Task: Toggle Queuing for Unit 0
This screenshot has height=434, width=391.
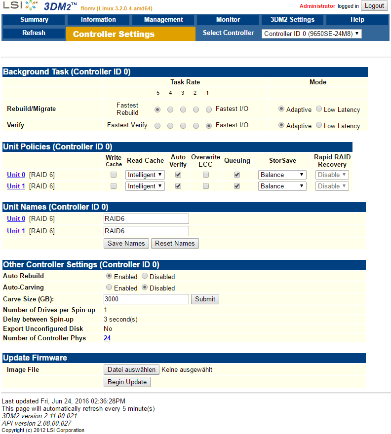Action: [x=236, y=175]
